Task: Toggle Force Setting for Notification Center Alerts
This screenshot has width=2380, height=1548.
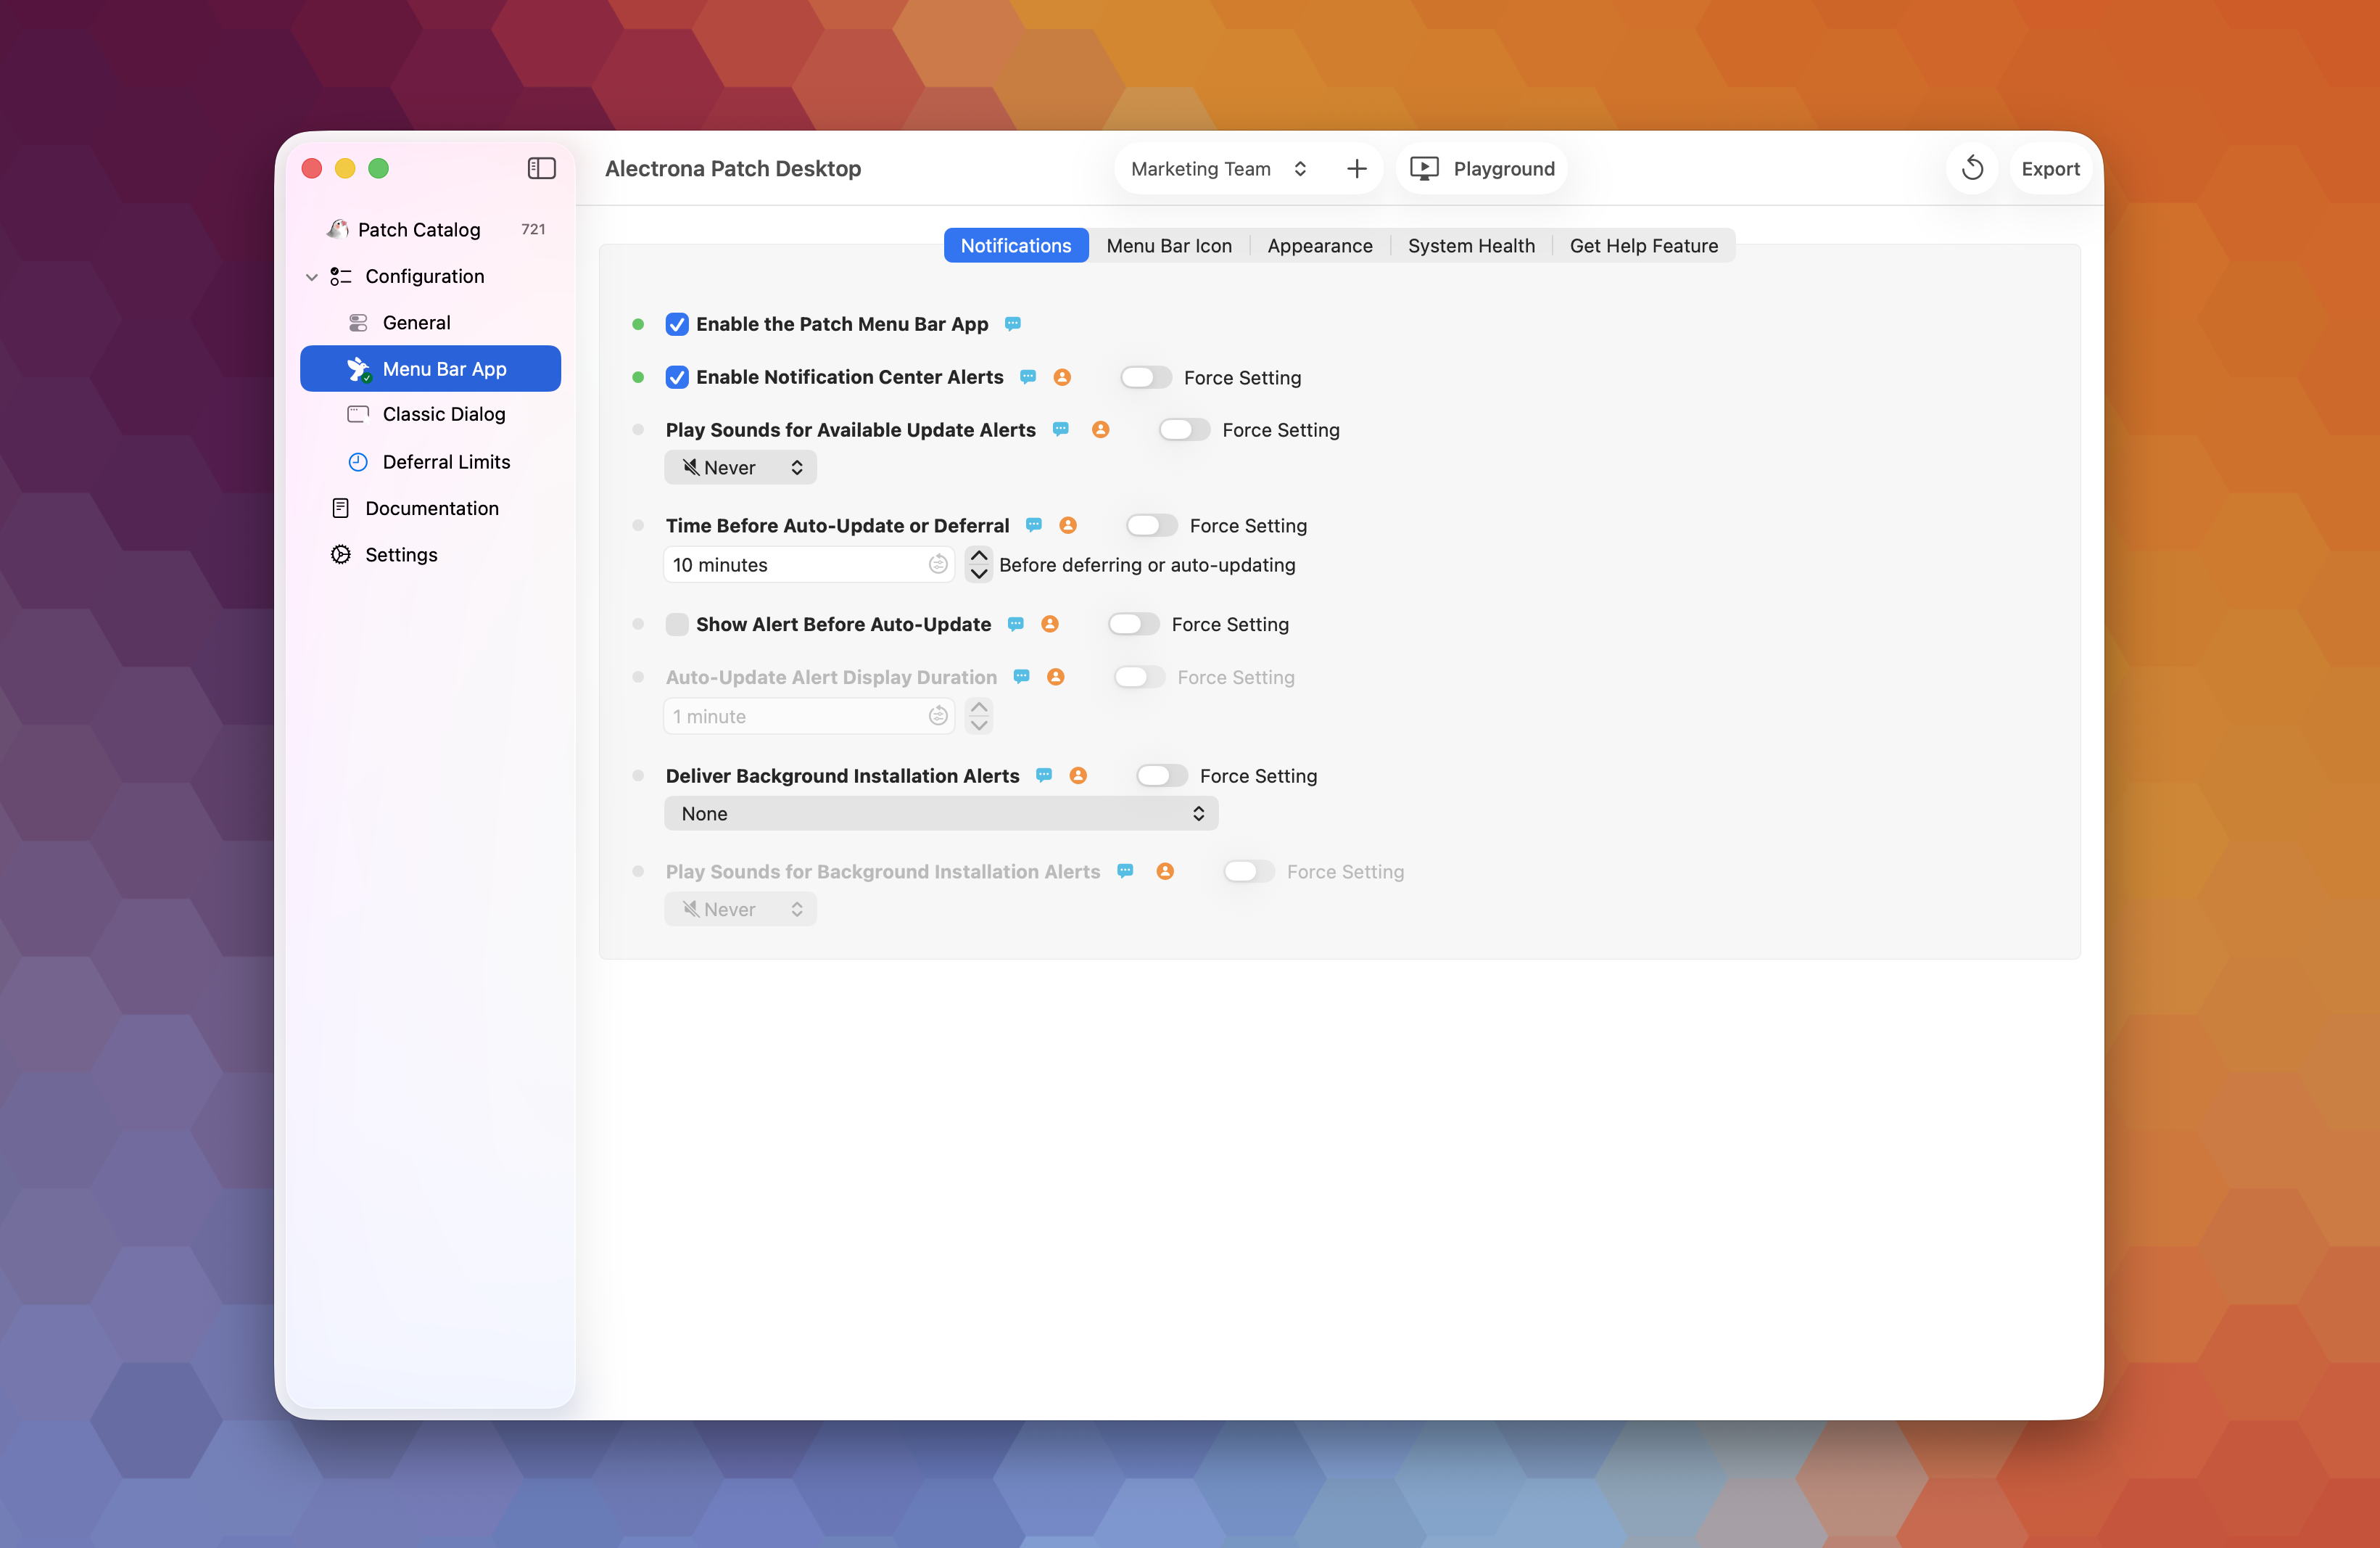Action: point(1145,377)
